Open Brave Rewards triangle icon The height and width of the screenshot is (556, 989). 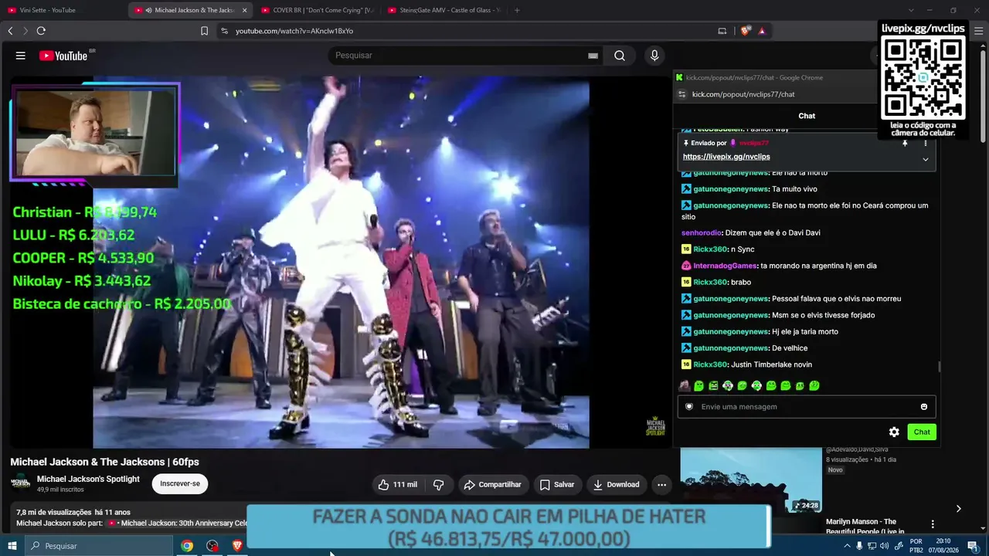pyautogui.click(x=762, y=31)
